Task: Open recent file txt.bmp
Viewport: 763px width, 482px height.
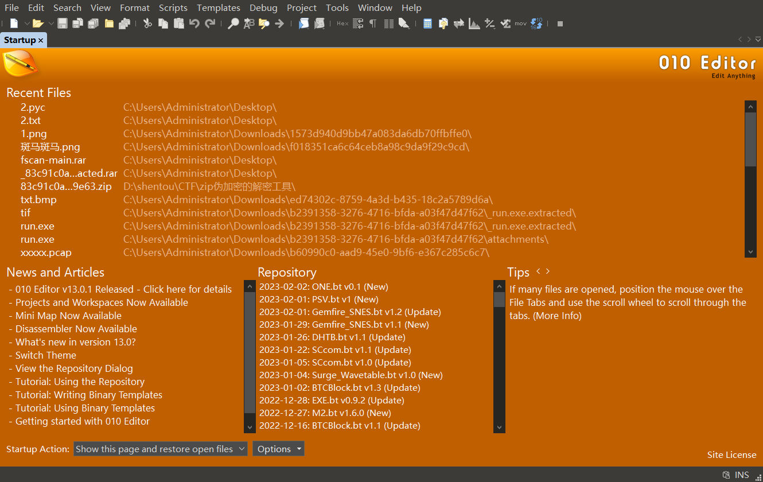Action: [38, 200]
